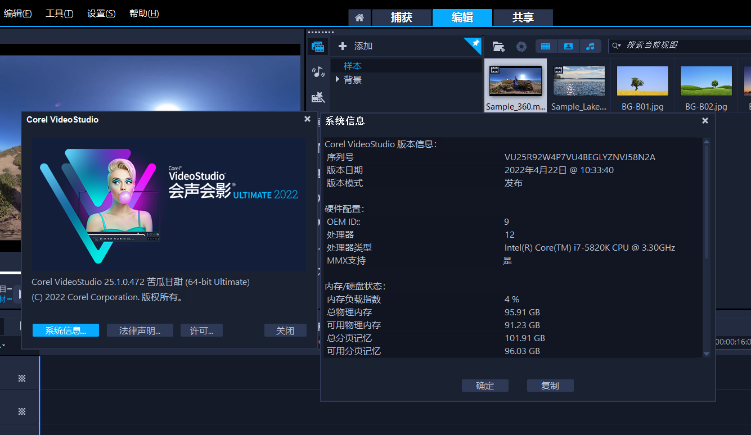Open the 帮助(H) menu
This screenshot has width=751, height=435.
144,13
